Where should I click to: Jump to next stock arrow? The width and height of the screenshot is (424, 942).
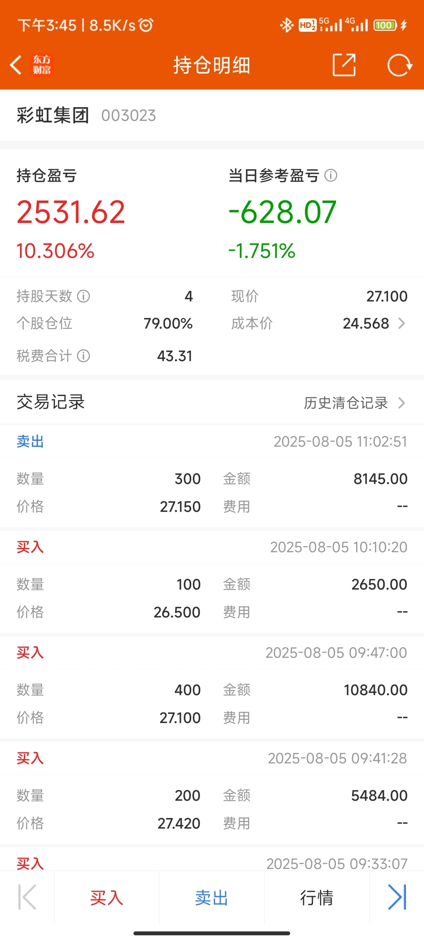[x=397, y=897]
